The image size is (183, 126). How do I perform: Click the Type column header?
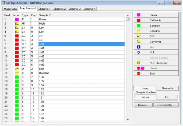pos(25,15)
